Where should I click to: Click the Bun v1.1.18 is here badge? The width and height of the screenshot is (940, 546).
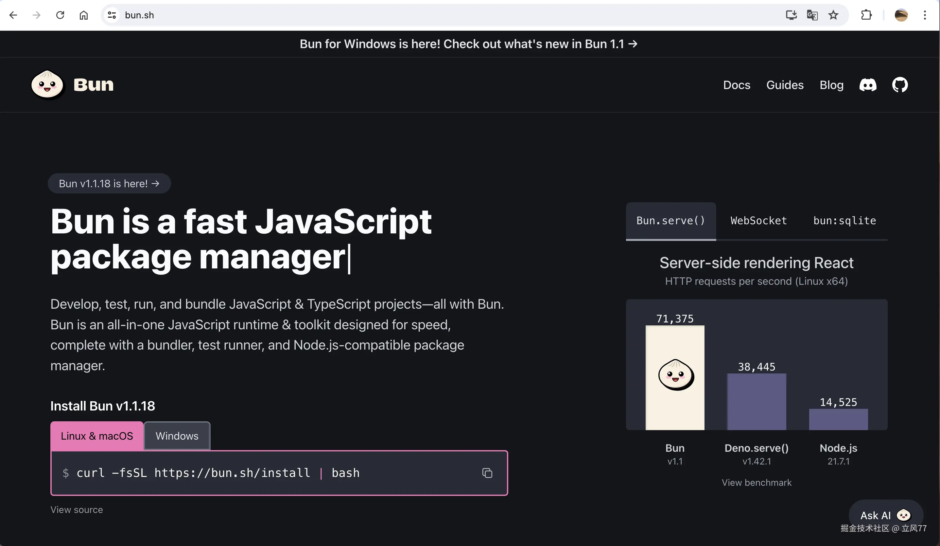point(109,184)
